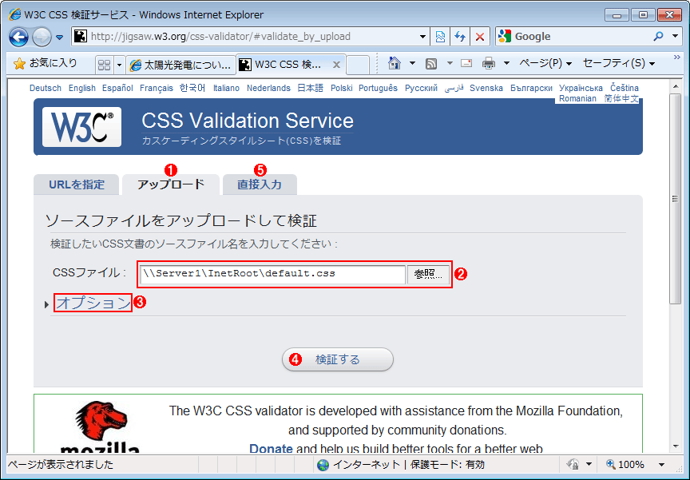Go back with the Back arrow button
This screenshot has height=480, width=690.
(19, 37)
